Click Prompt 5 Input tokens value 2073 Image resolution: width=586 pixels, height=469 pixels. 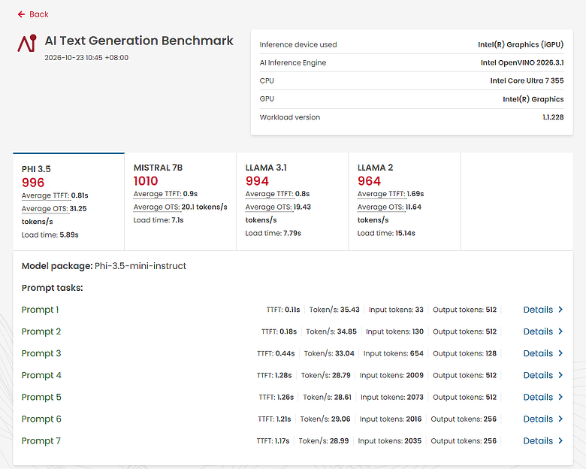pyautogui.click(x=415, y=397)
